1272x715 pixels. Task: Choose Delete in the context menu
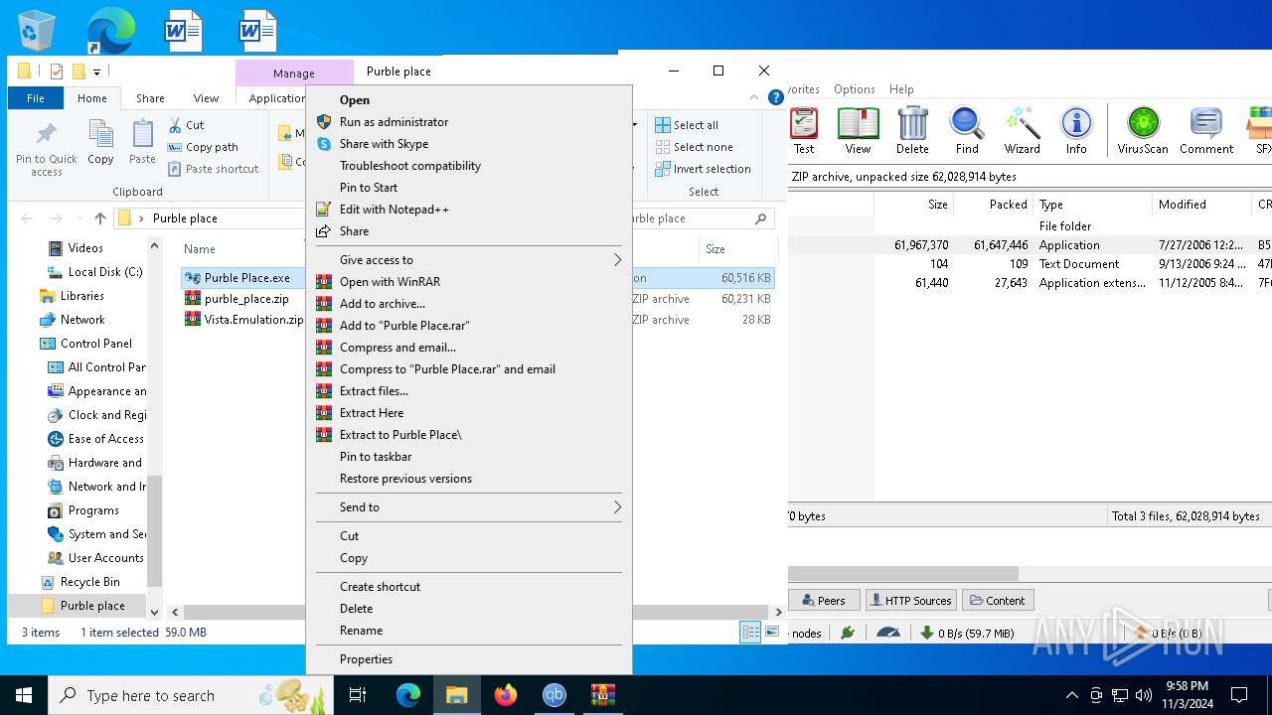click(469, 609)
